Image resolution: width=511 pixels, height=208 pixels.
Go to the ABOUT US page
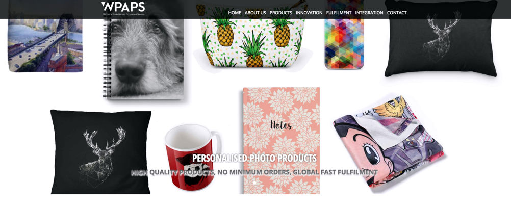pyautogui.click(x=255, y=13)
